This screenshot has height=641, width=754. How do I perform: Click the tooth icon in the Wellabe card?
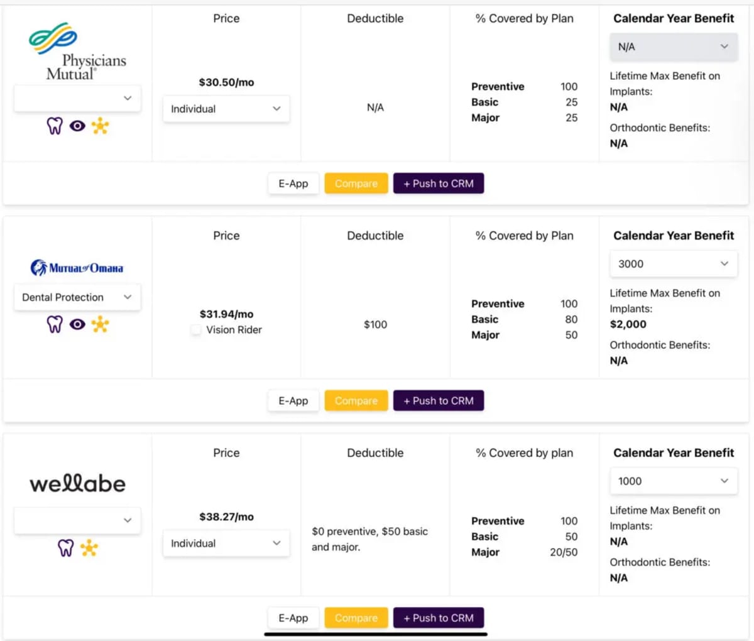[65, 548]
